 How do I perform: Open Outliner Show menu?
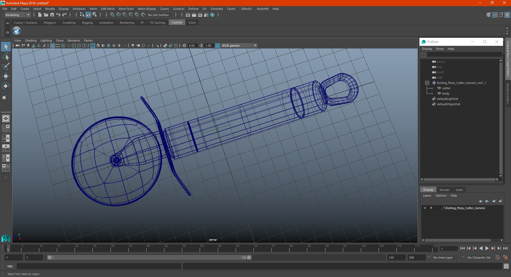[440, 49]
